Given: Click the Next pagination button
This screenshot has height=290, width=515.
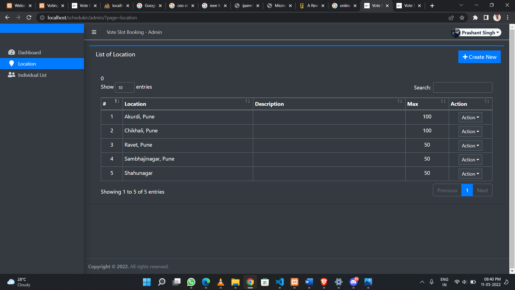Looking at the screenshot, I should 482,190.
